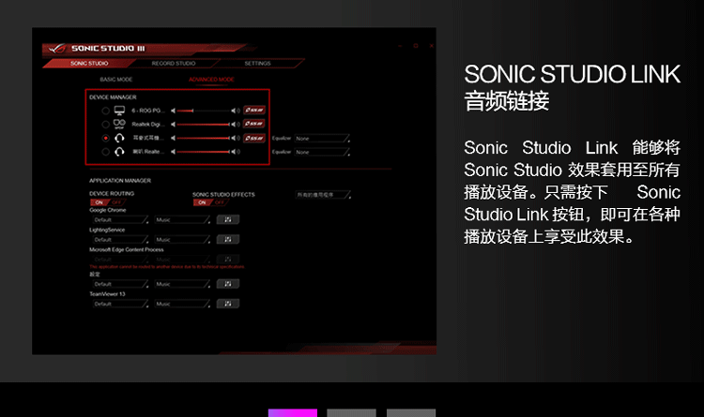Open the Equalizer dropdown in the fourth device row
Screen dimensions: 704x417
[x=322, y=152]
